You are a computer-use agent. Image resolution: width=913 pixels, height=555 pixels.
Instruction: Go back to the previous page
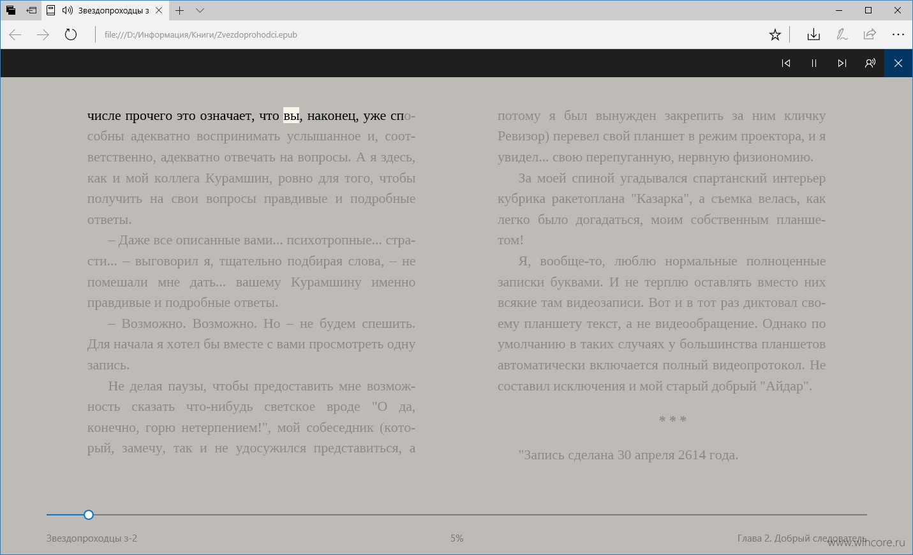15,34
